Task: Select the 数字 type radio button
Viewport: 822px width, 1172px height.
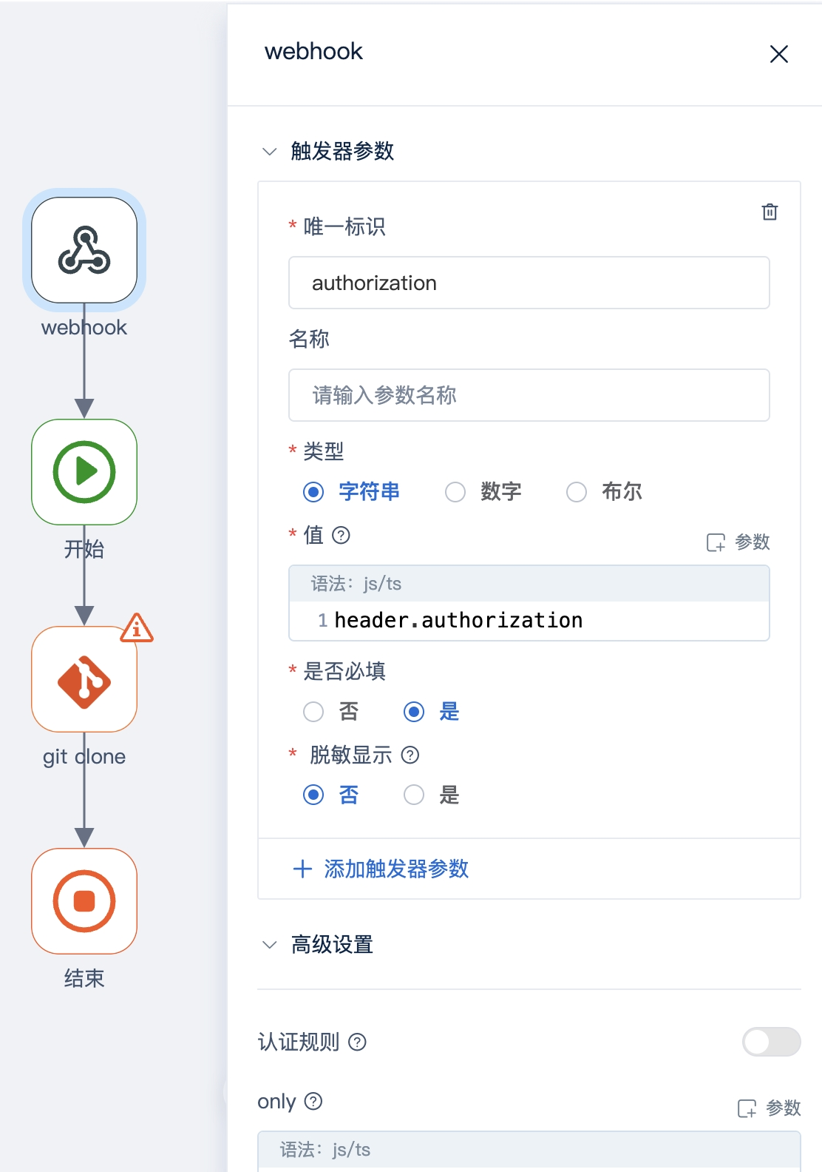Action: [455, 492]
